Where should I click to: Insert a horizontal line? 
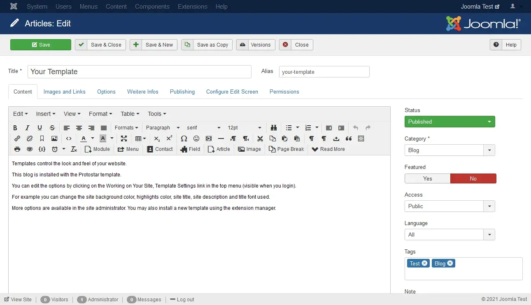[221, 138]
